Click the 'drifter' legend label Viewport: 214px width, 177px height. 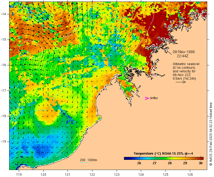[x=154, y=98]
